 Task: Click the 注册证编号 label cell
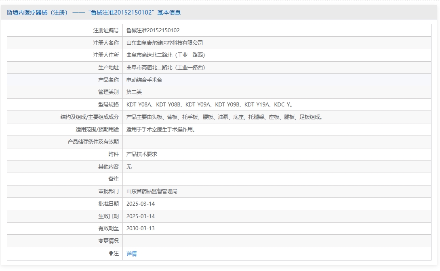pyautogui.click(x=65, y=30)
